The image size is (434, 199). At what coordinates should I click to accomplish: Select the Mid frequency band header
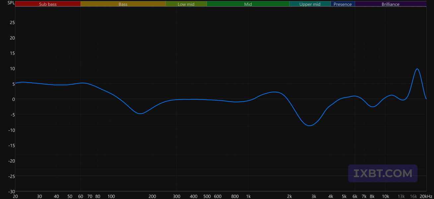[x=248, y=4]
